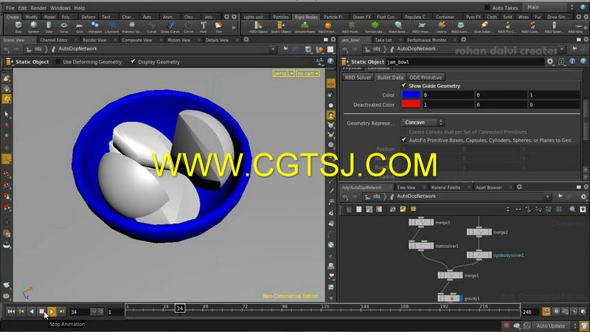Open the Main take dropdown
The height and width of the screenshot is (332, 590).
pyautogui.click(x=549, y=7)
